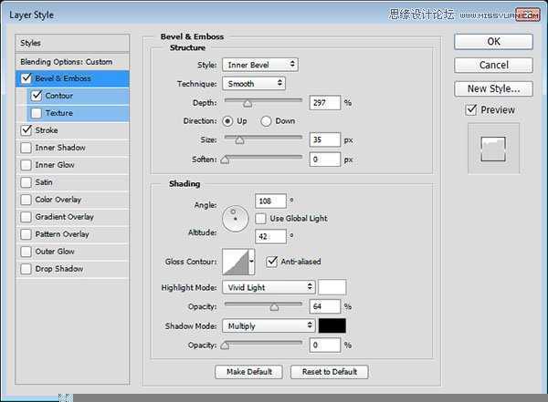Click the Depth value field showing 297

(324, 103)
